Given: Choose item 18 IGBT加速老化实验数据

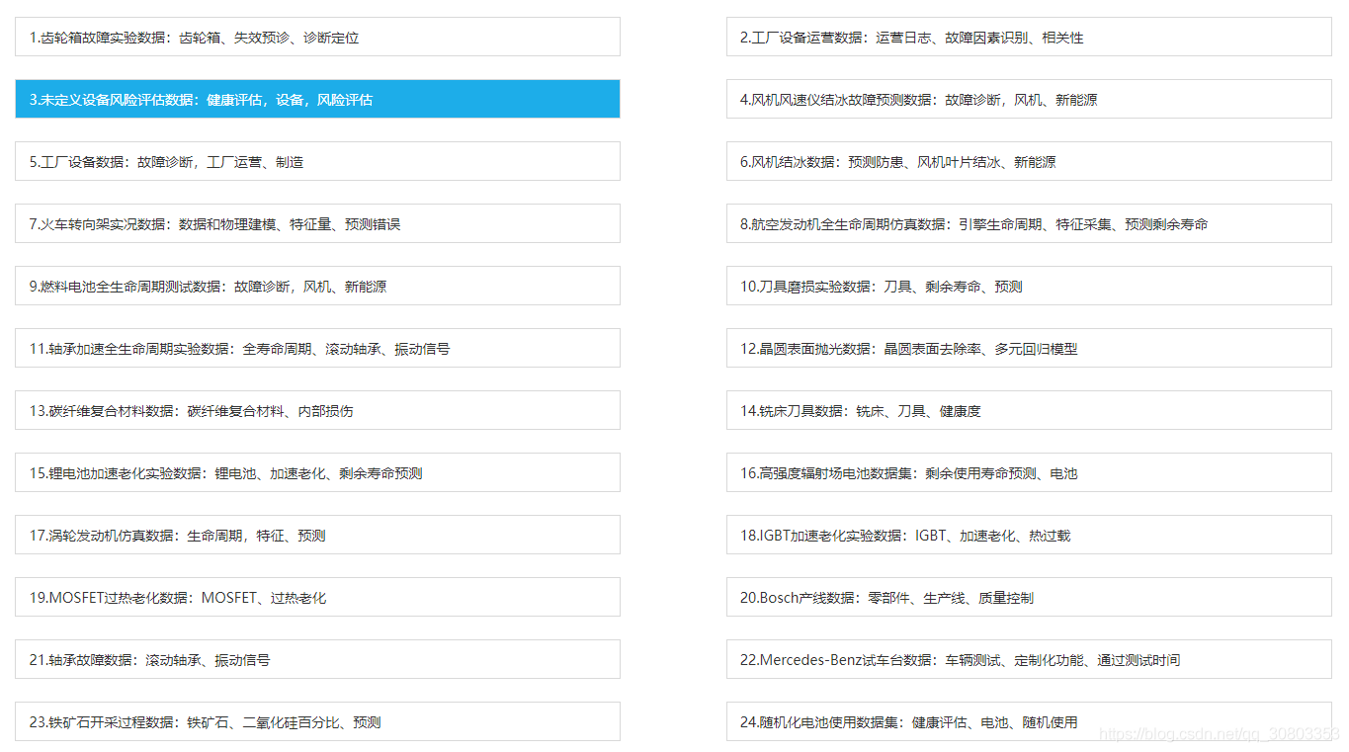Looking at the screenshot, I should tap(1029, 535).
